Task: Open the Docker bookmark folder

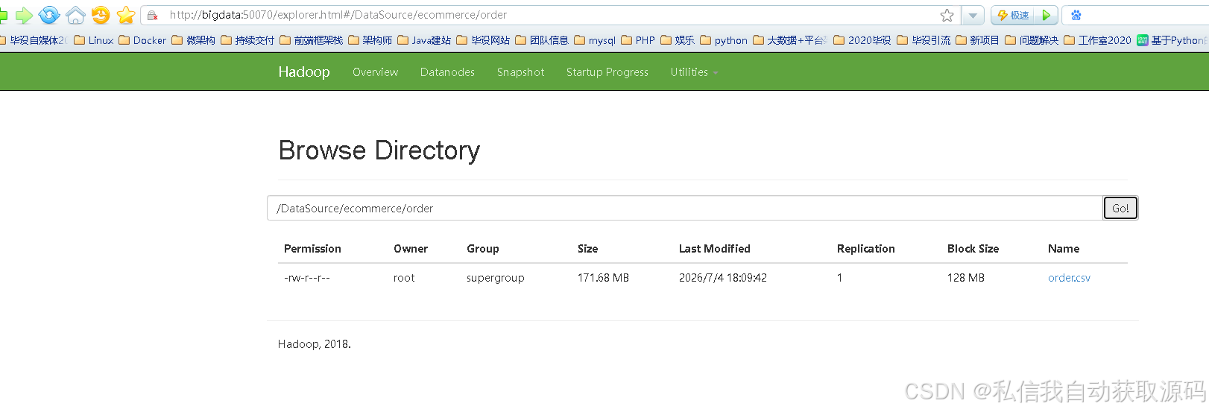Action: pyautogui.click(x=142, y=40)
